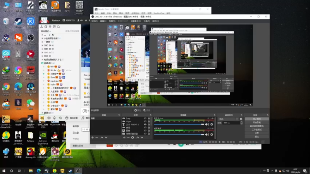
Task: Open the Aiolos channel name dropdown
Action: (x=56, y=20)
